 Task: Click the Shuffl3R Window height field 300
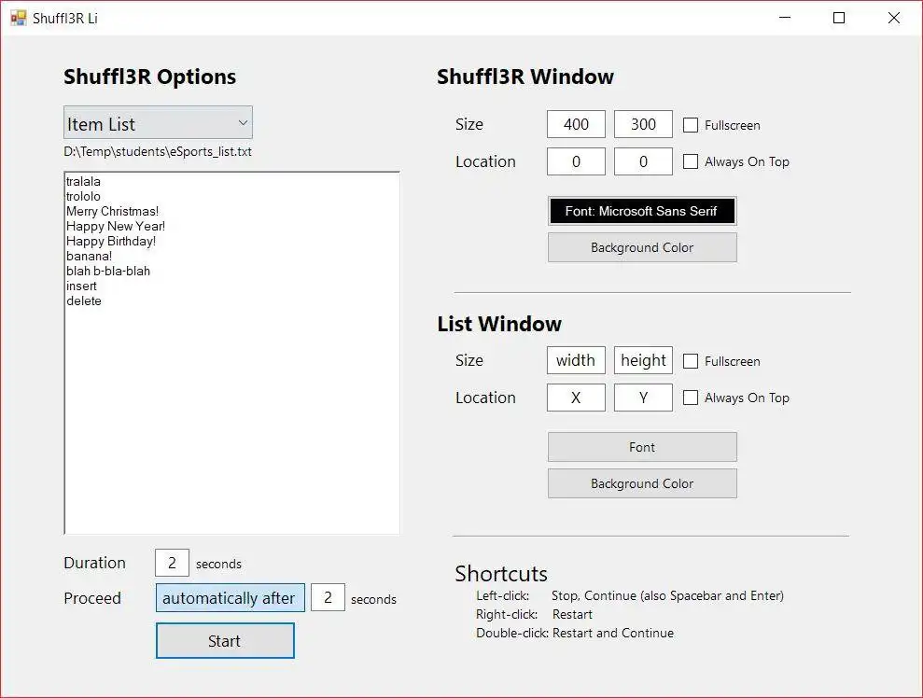(x=643, y=124)
